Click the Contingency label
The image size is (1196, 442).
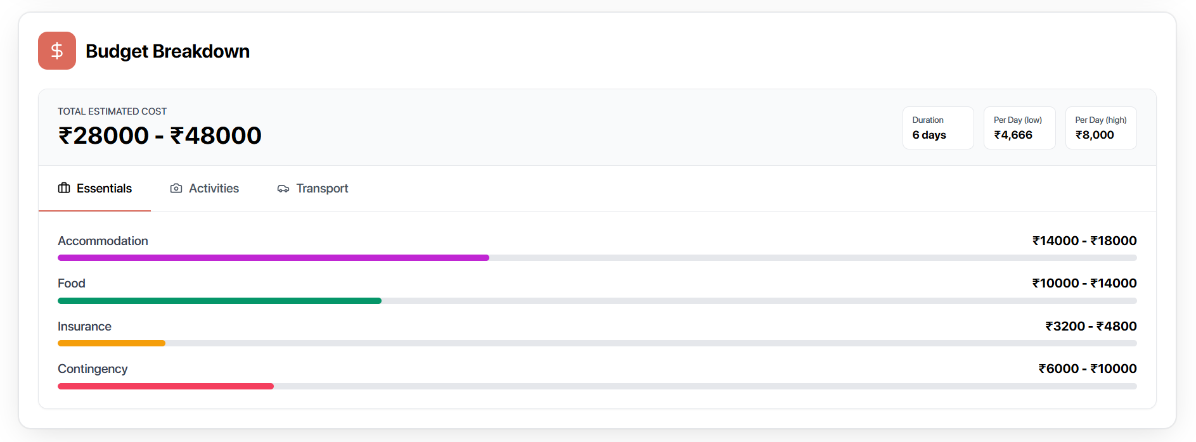(x=93, y=369)
